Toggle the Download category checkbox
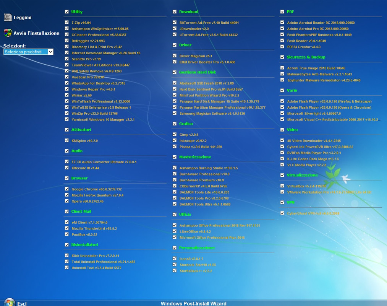The height and width of the screenshot is (306, 387). pyautogui.click(x=175, y=11)
